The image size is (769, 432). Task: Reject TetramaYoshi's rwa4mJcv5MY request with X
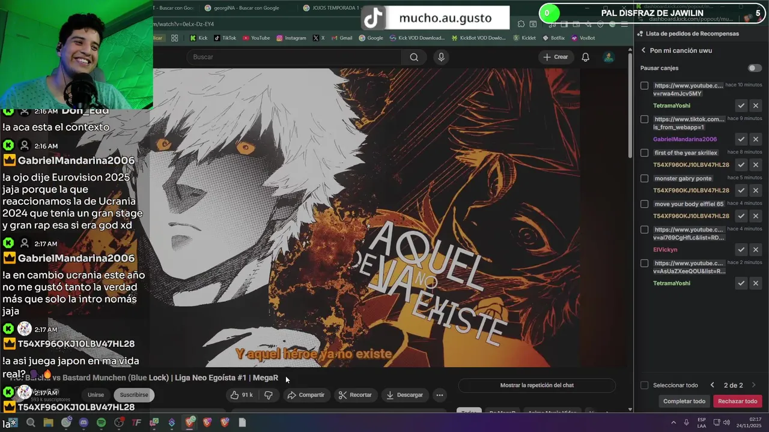756,106
